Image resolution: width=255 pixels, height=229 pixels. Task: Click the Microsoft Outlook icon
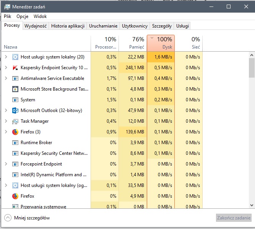tap(15, 110)
